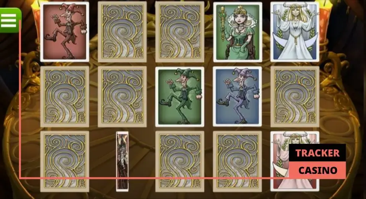Flip the face-down card right of the red jester
The image size is (366, 199).
pyautogui.click(x=122, y=32)
